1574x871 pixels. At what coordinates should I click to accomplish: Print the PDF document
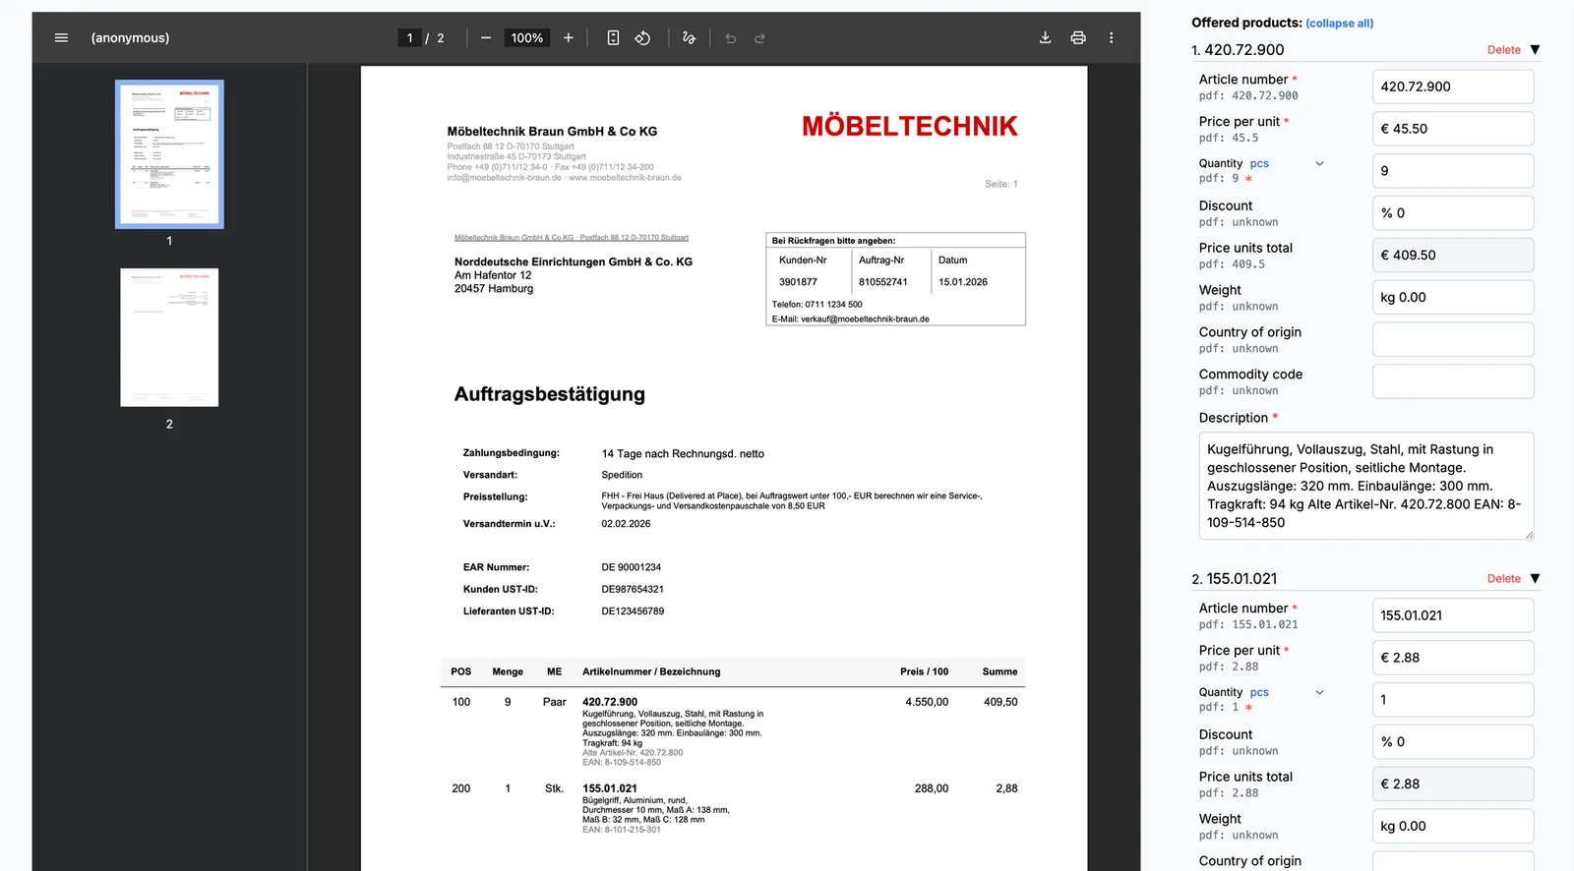[x=1078, y=38]
